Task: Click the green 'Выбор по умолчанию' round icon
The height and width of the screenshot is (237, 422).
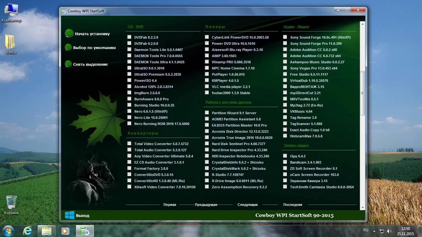Action: pos(68,47)
